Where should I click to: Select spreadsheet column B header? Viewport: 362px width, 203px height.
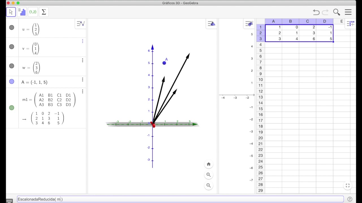click(290, 21)
